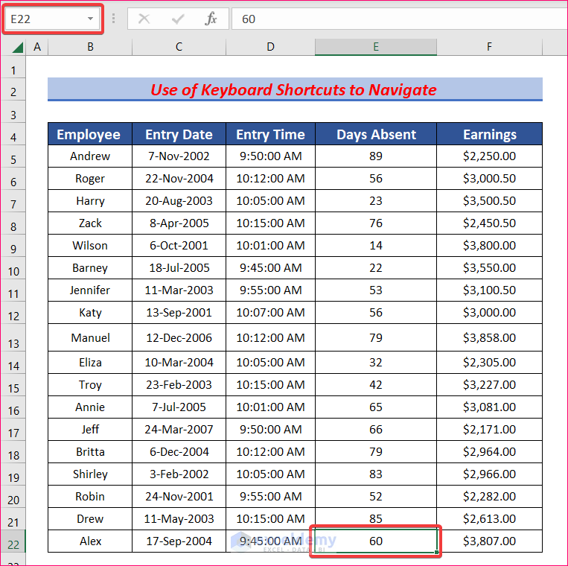This screenshot has height=566, width=568.
Task: Select Britta's days absent cell
Action: pyautogui.click(x=376, y=452)
